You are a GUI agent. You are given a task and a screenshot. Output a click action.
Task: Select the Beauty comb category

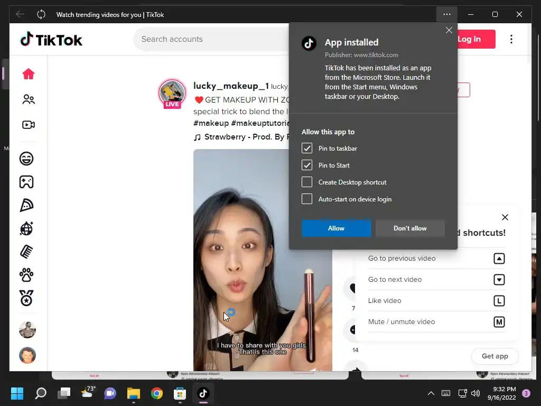(x=26, y=252)
